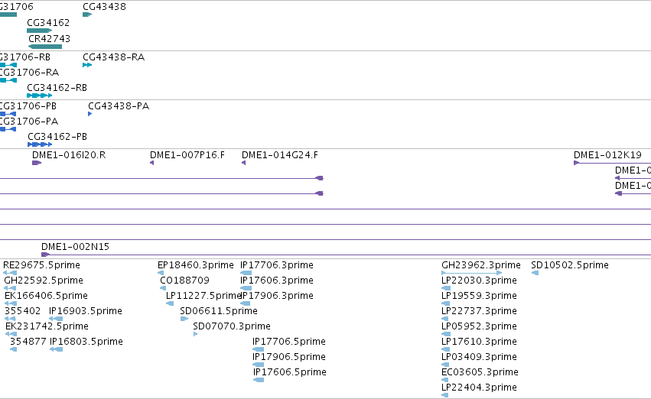
Task: Click the DME1-014G24.F arrowhead marker
Action: 244,163
